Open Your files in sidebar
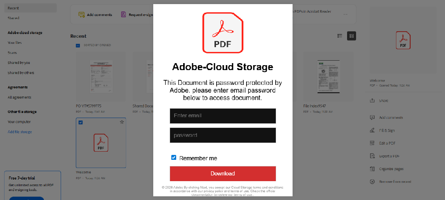 pyautogui.click(x=14, y=43)
